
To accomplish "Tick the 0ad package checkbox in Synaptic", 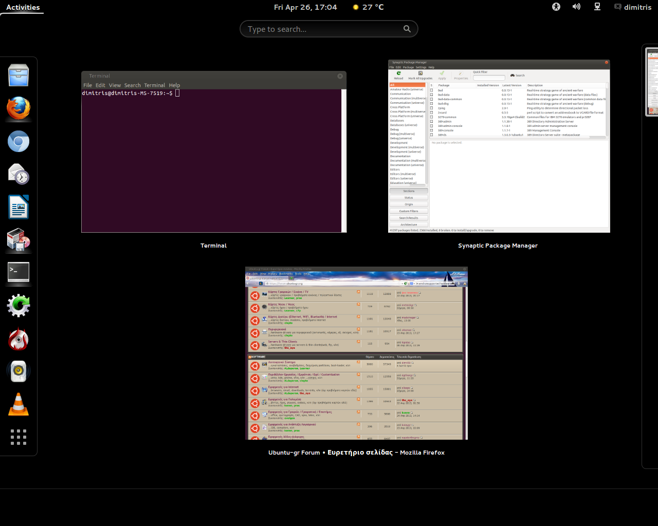I will click(432, 90).
